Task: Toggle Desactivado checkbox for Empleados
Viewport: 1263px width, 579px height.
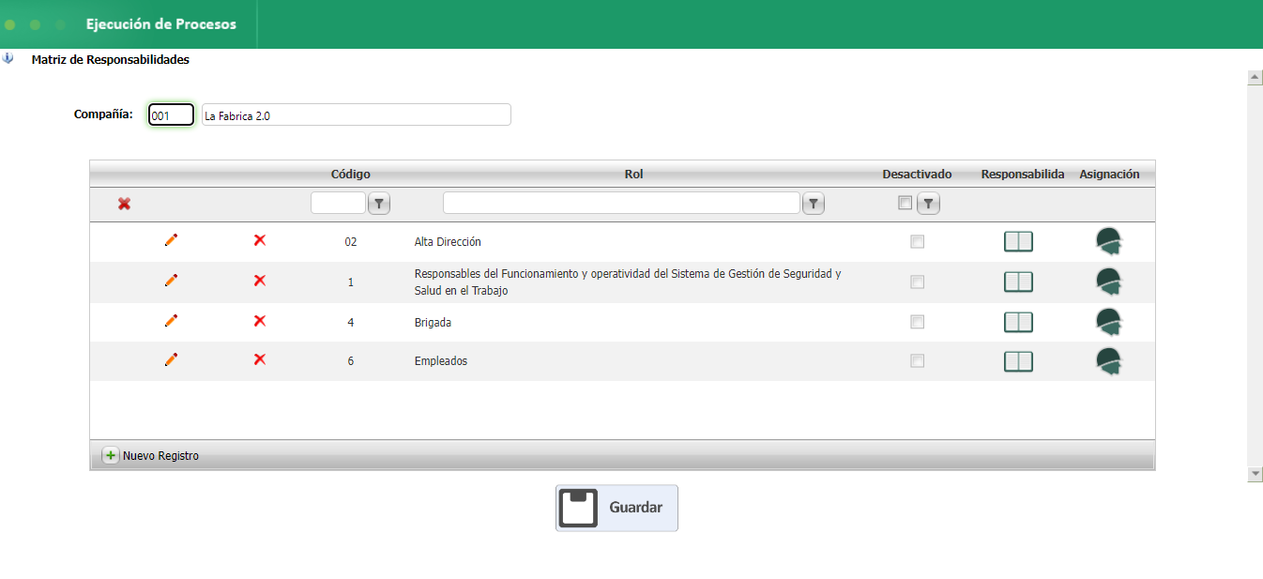Action: point(917,360)
